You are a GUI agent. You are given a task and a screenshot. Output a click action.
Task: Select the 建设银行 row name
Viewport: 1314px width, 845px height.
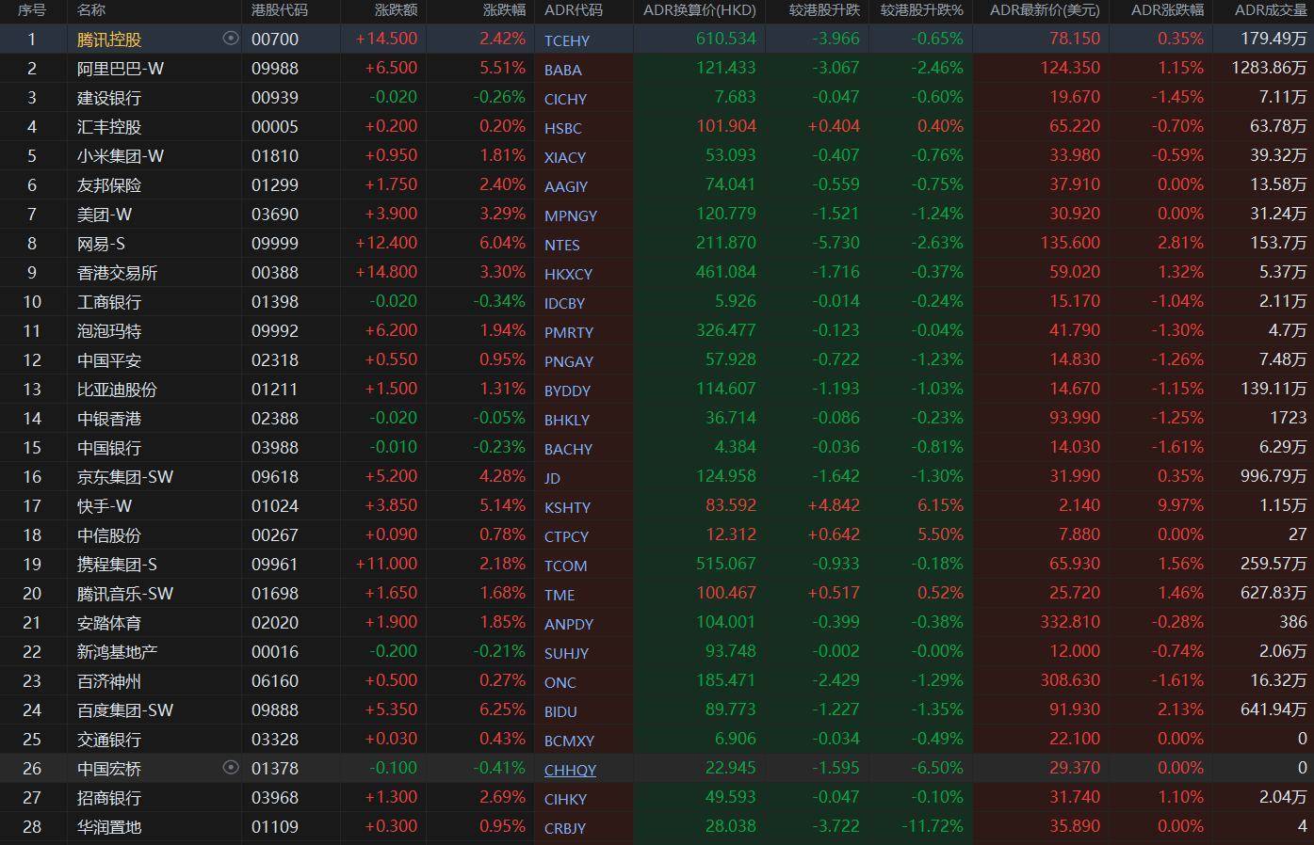[109, 98]
